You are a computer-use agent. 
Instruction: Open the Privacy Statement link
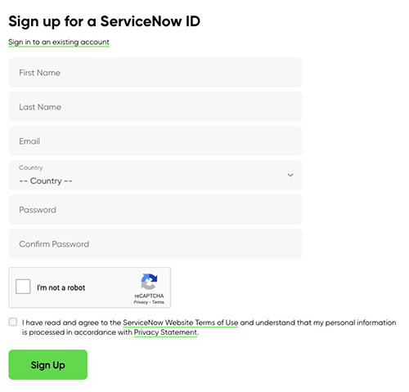(x=165, y=332)
